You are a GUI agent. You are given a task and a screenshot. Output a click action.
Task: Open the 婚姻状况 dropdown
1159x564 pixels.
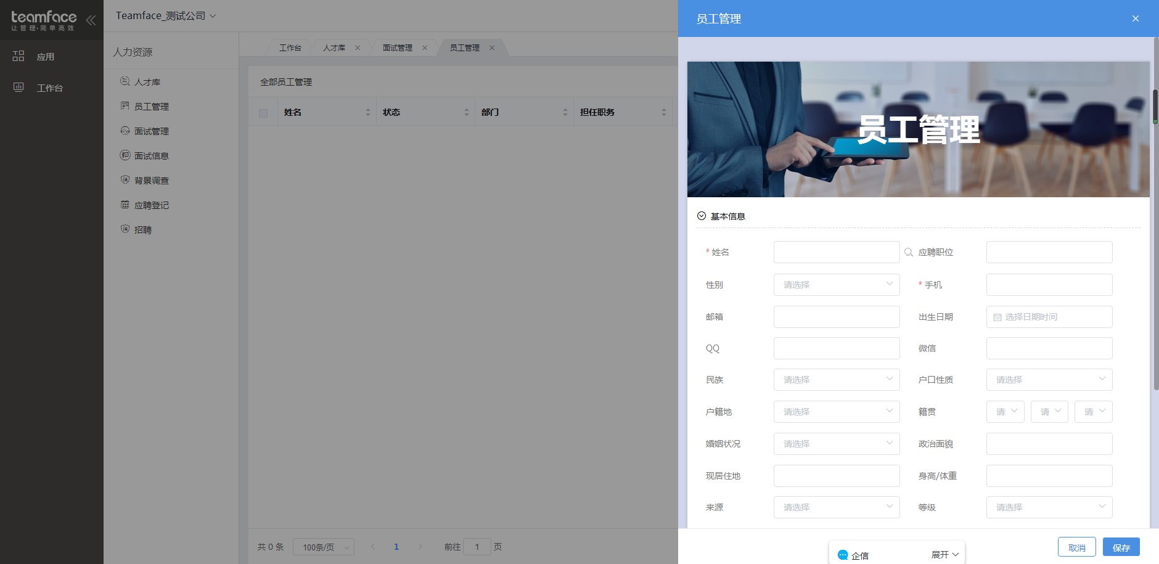click(x=837, y=444)
